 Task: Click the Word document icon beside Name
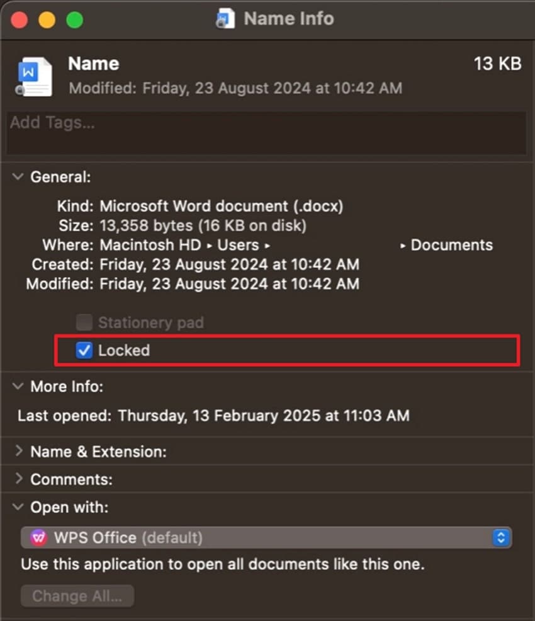[35, 77]
